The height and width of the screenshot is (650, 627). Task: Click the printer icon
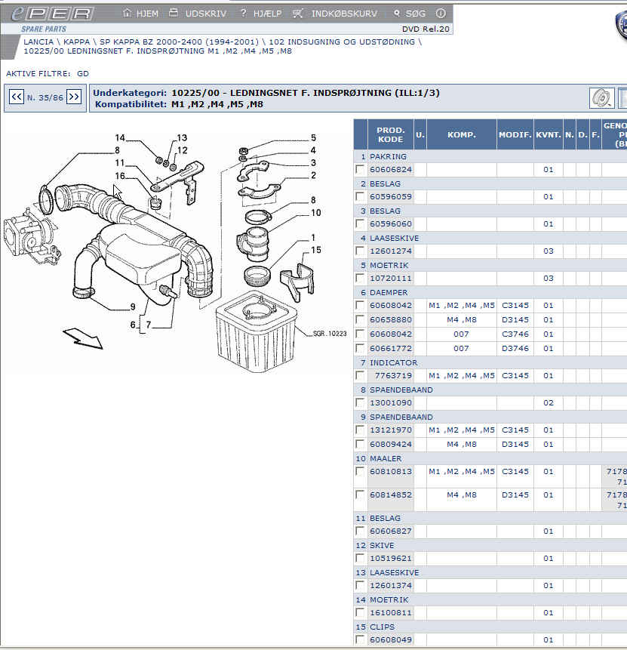coord(174,13)
